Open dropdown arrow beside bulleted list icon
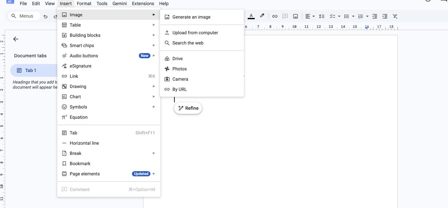Viewport: 448px width, 208px height. point(353,16)
